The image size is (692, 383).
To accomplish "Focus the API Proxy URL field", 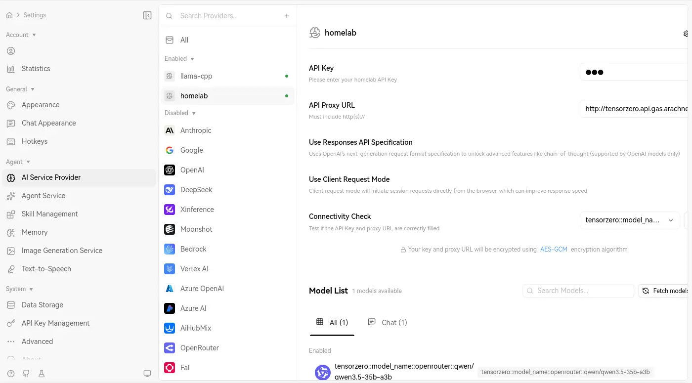I will pyautogui.click(x=636, y=109).
